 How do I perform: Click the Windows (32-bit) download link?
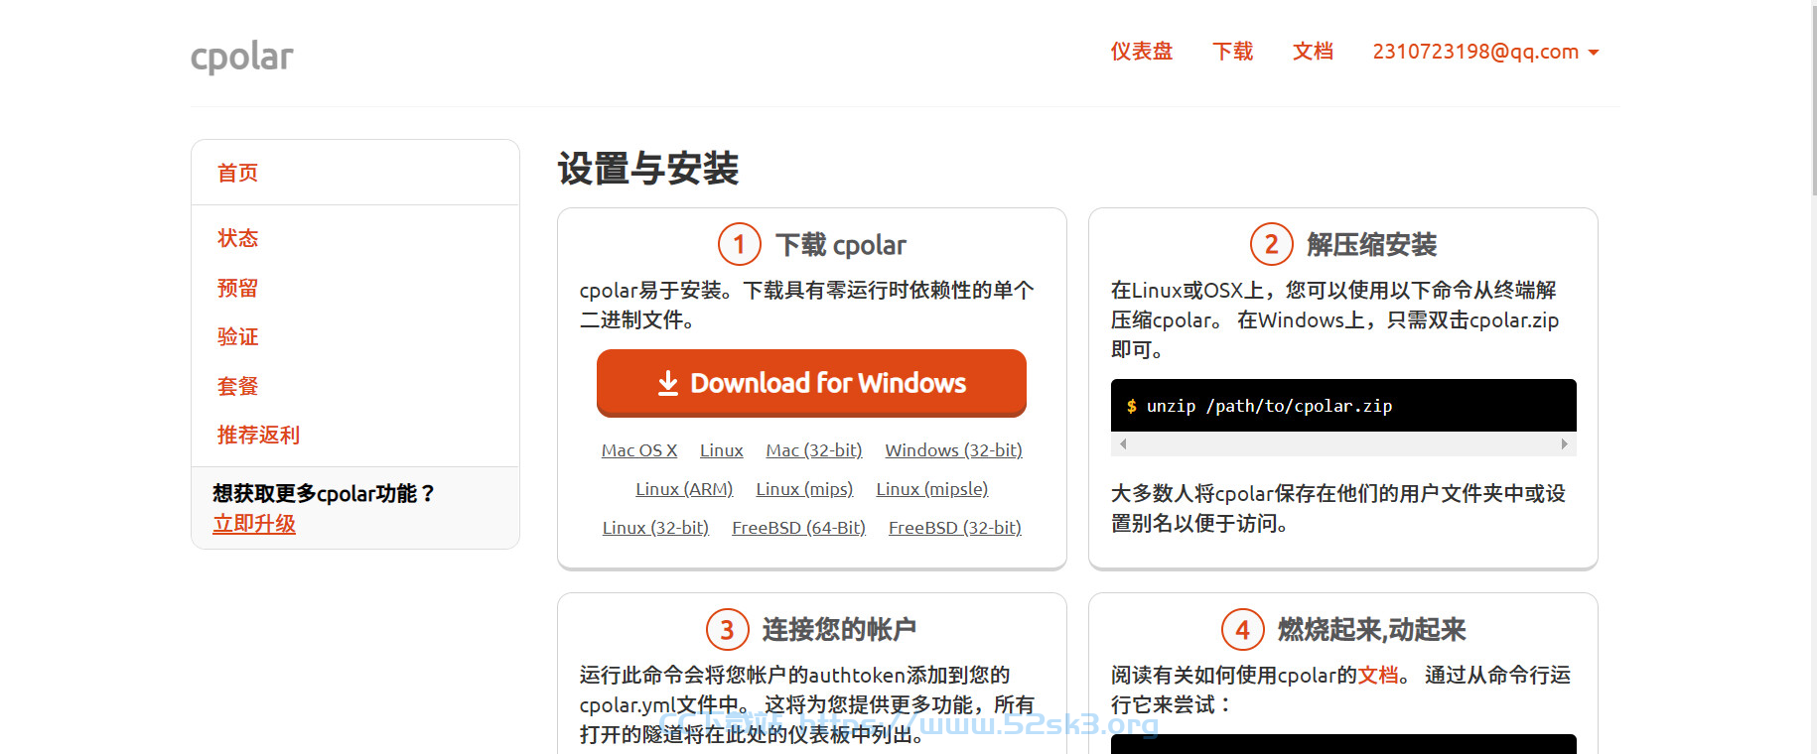pos(953,450)
